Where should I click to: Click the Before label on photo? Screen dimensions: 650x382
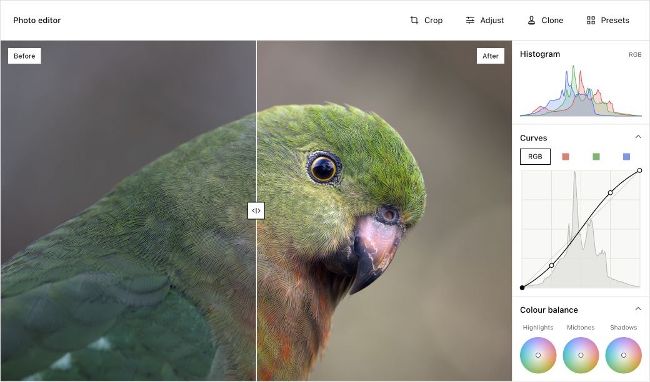coord(24,56)
